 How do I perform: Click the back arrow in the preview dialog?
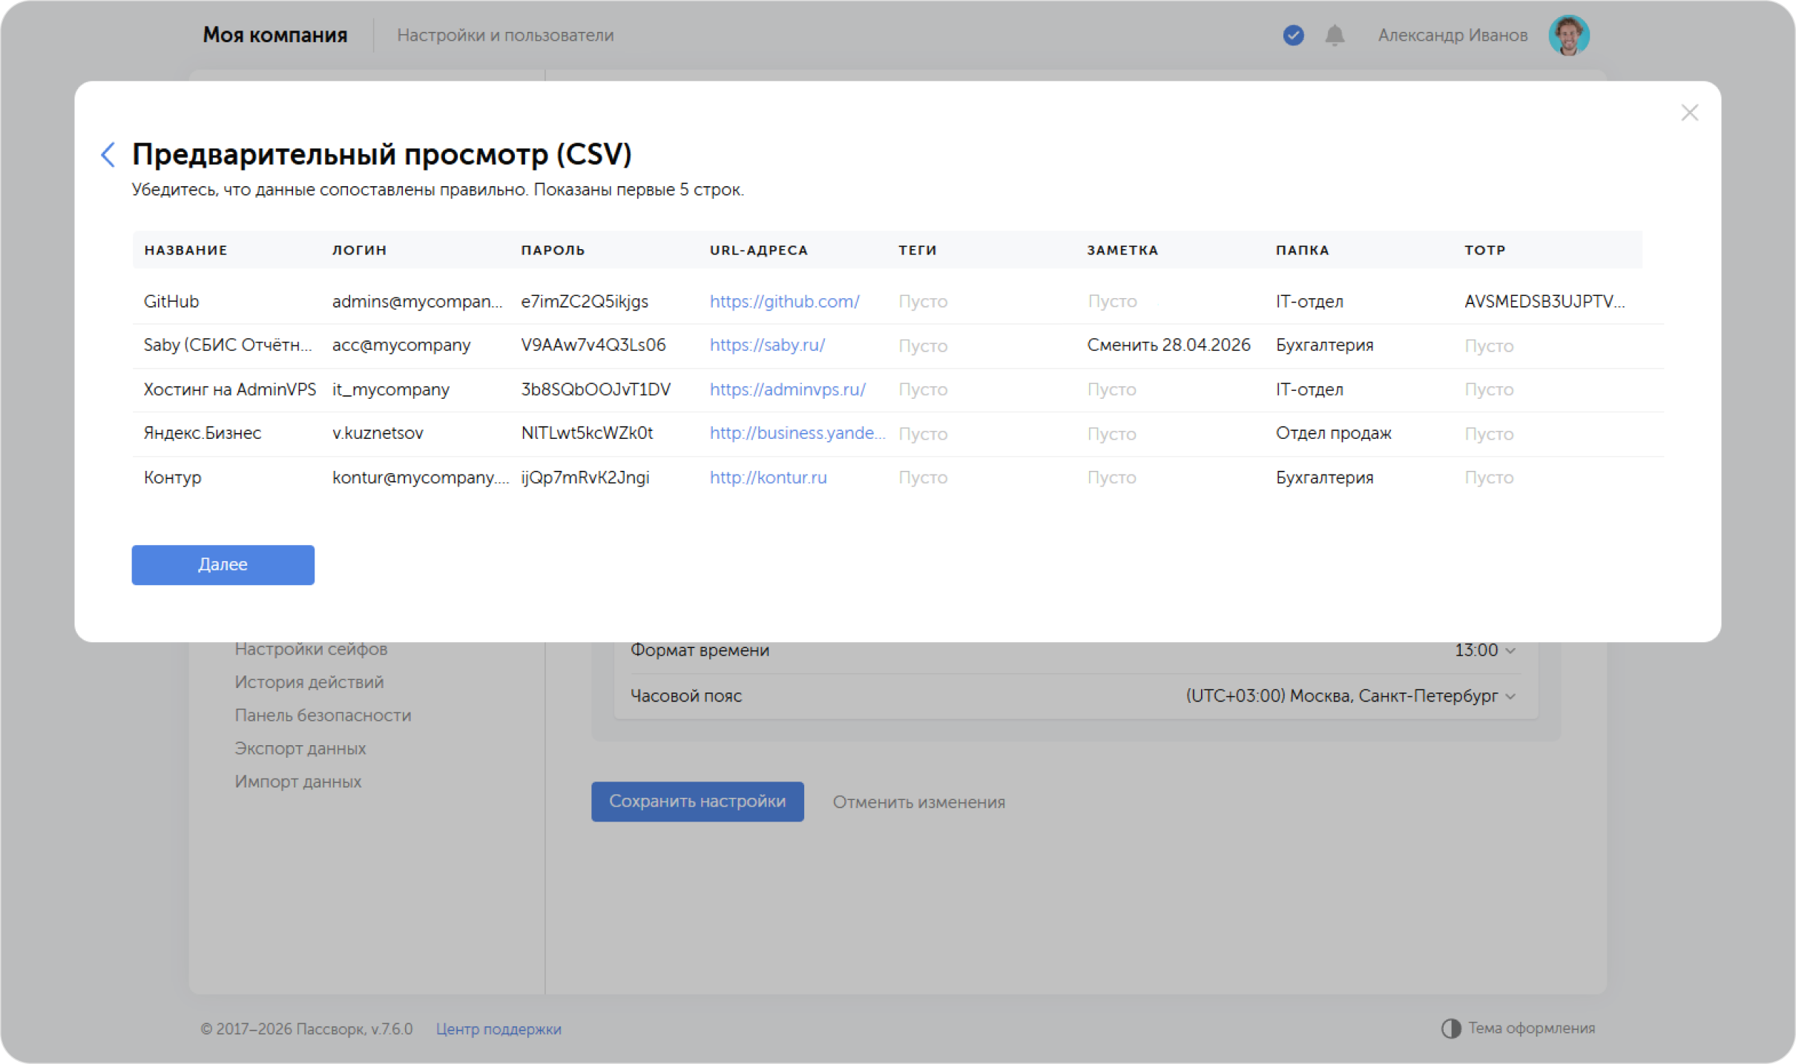pos(108,154)
